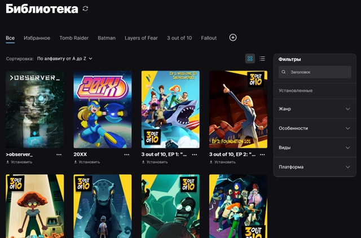Open more options for 20XX
Image resolution: width=361 pixels, height=238 pixels.
(x=126, y=155)
